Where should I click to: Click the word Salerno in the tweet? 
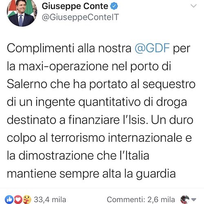tap(27, 84)
